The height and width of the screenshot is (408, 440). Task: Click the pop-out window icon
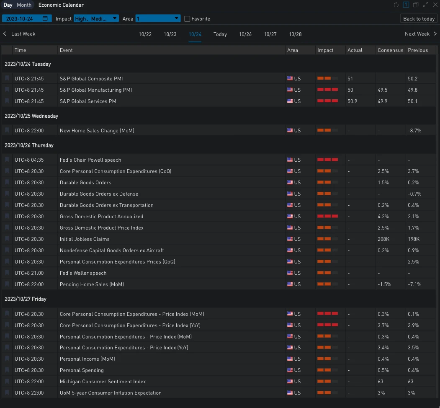[416, 5]
